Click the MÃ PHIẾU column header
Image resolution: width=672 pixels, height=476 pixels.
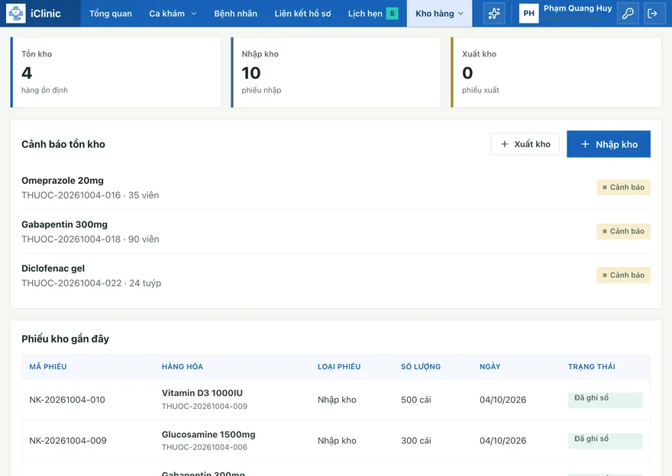click(48, 366)
